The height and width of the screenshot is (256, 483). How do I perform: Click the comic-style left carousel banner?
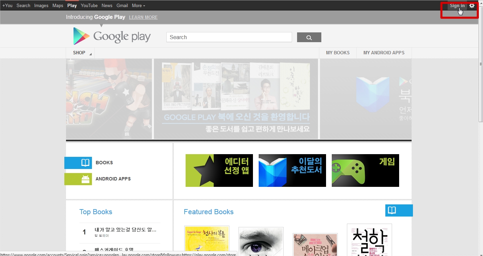109,99
